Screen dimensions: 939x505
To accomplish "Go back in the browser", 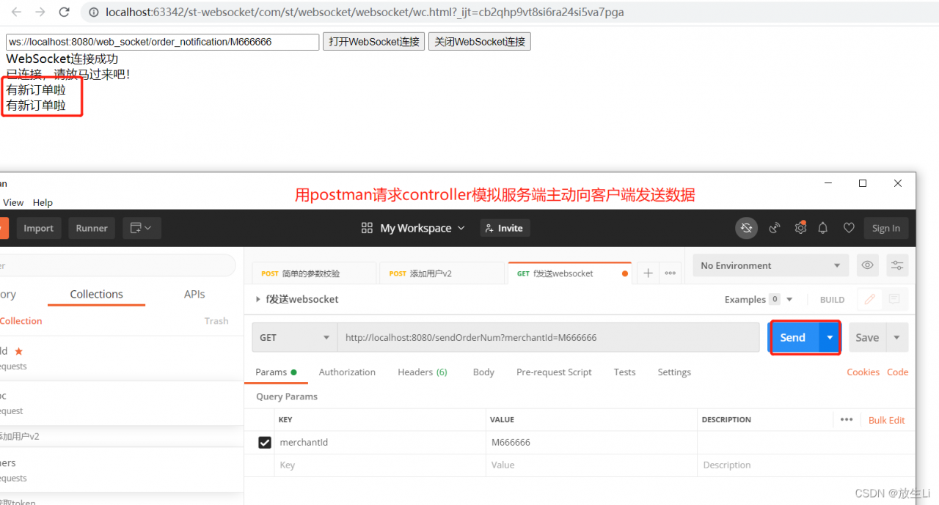I will point(16,12).
